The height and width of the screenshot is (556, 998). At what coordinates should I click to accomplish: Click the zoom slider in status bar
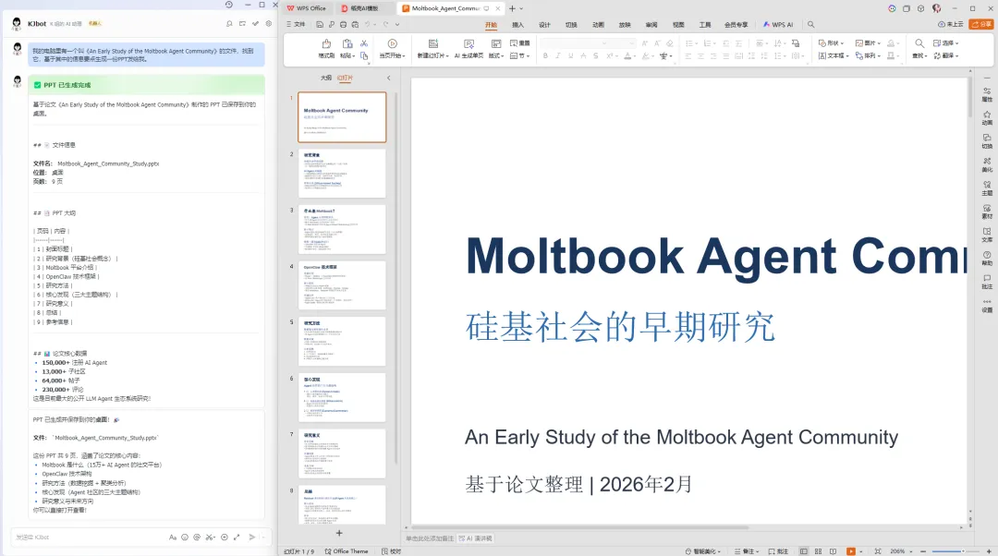pos(956,550)
